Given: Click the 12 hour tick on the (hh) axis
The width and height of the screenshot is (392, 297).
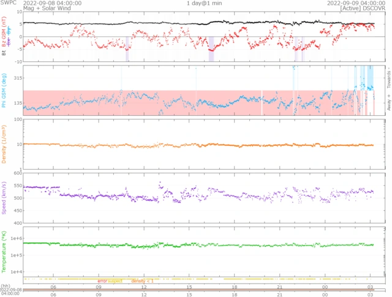Looking at the screenshot, I should [x=144, y=287].
